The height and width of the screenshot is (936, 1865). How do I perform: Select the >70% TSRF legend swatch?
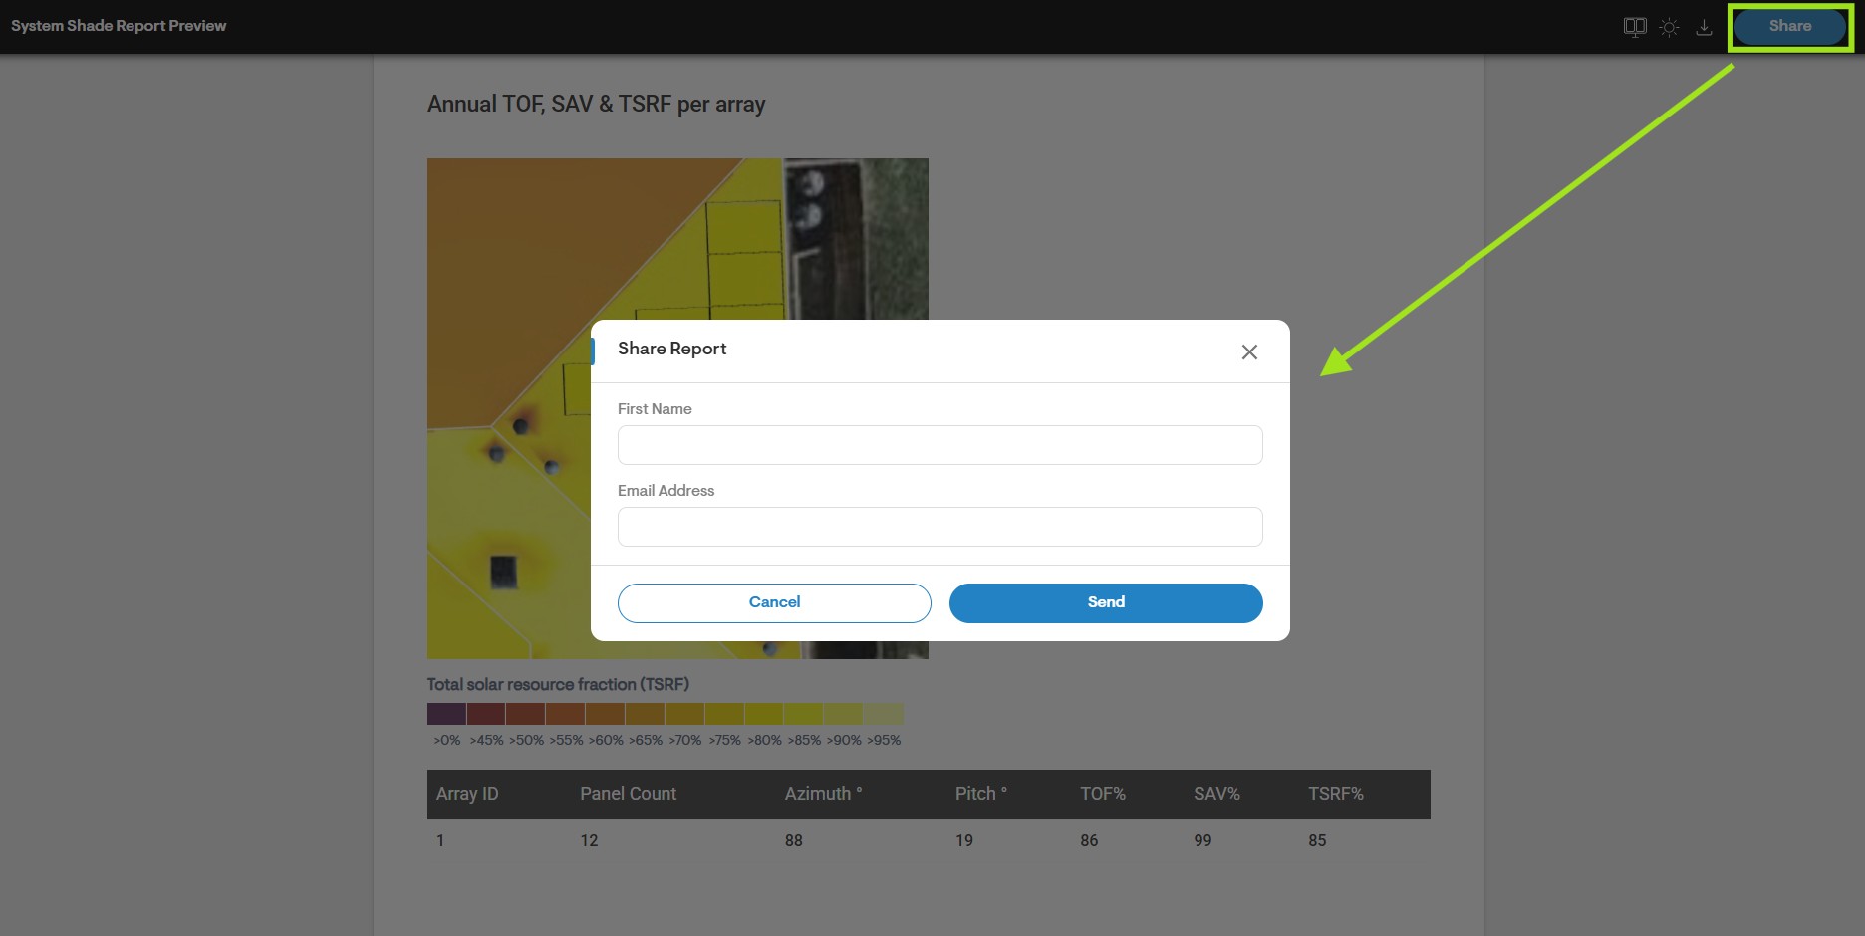point(684,714)
